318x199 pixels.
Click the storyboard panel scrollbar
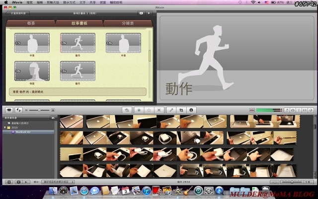pyautogui.click(x=150, y=56)
